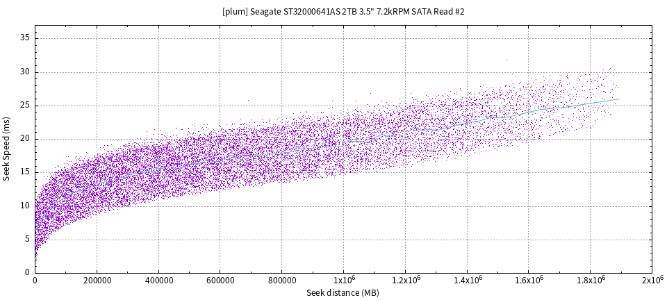This screenshot has height=300, width=667.
Task: Click the 35 tick label on the y-axis
Action: (x=24, y=38)
